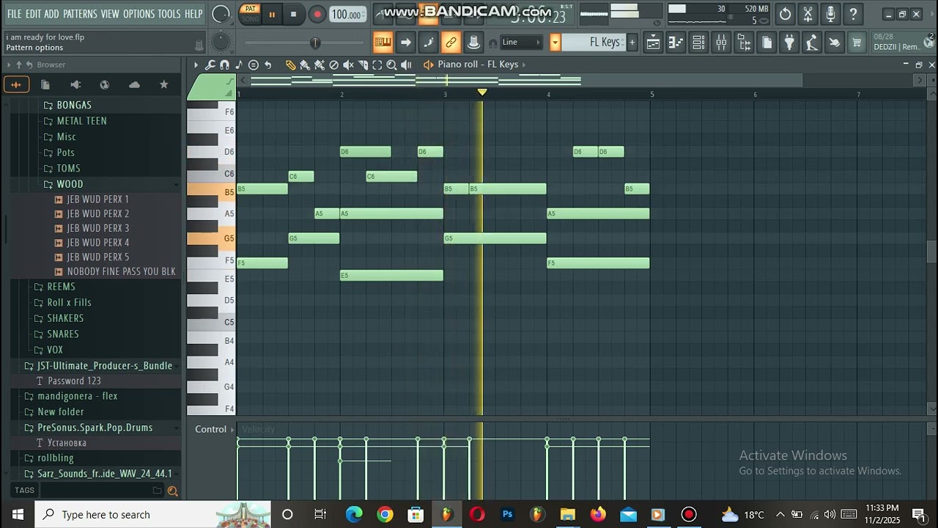
Task: Toggle PAT/SONG mode switch
Action: point(250,13)
